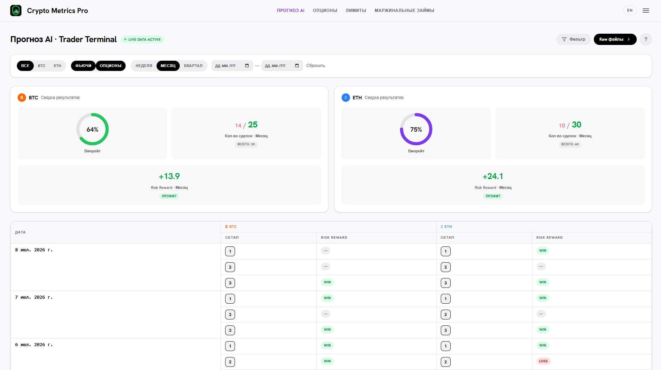This screenshot has height=370, width=661.
Task: Toggle the ОПЦИОНЫ filter pill
Action: coord(110,66)
